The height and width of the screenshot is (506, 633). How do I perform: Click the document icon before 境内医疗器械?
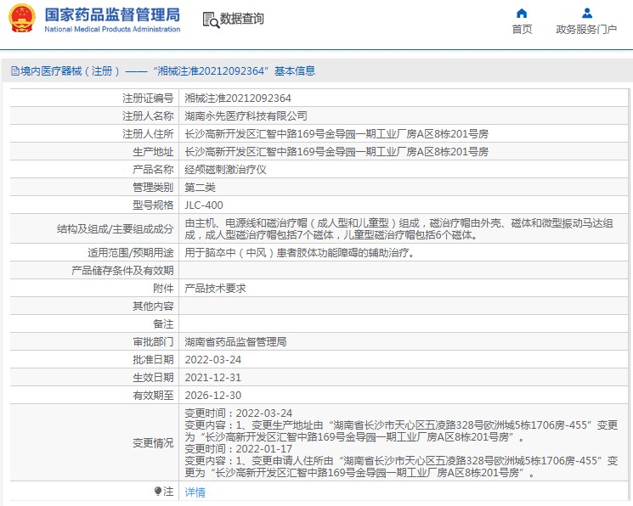15,71
